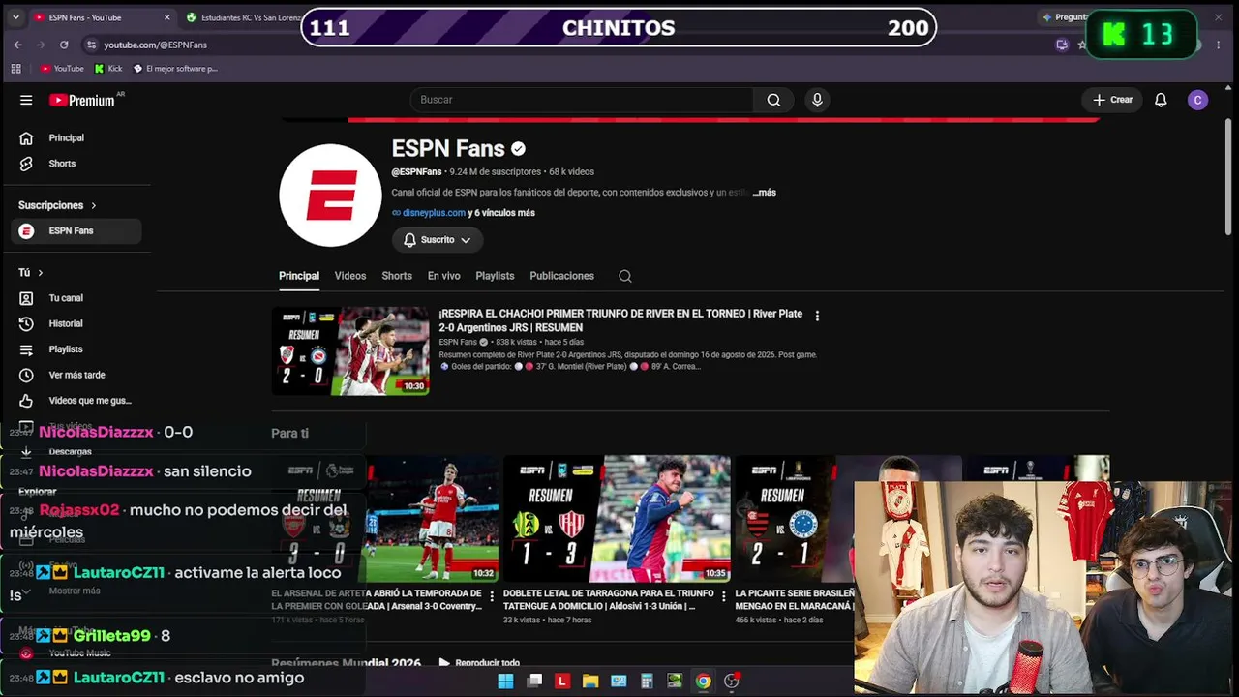1239x697 pixels.
Task: Expand channel description with ...más
Action: [765, 193]
